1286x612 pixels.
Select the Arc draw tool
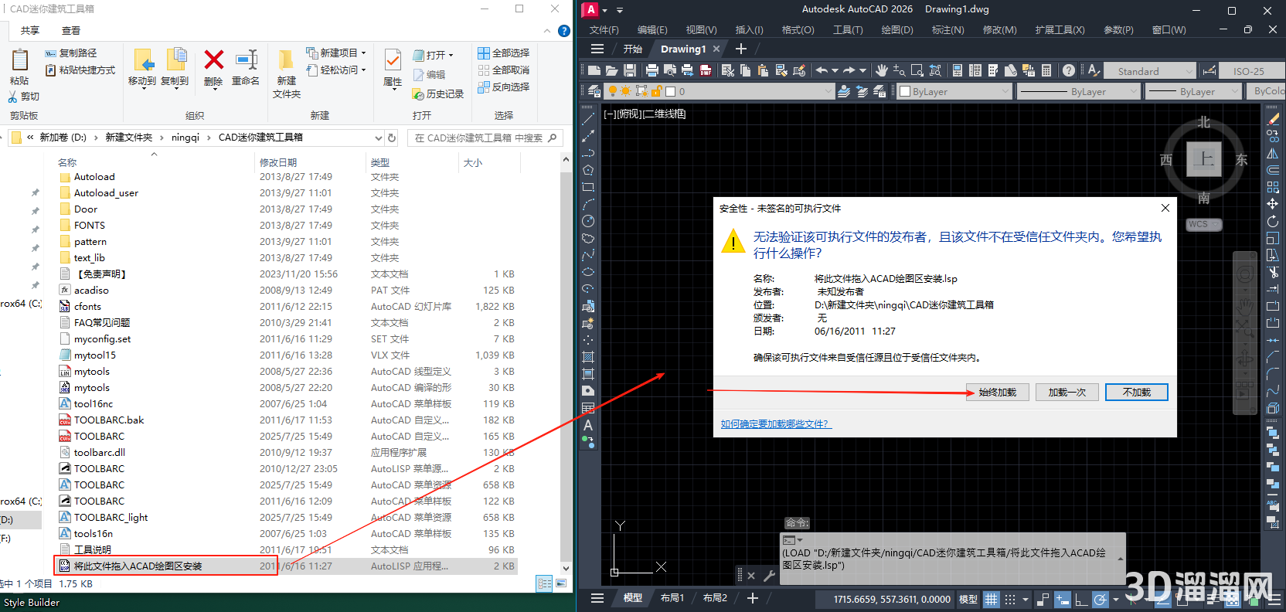(x=588, y=204)
